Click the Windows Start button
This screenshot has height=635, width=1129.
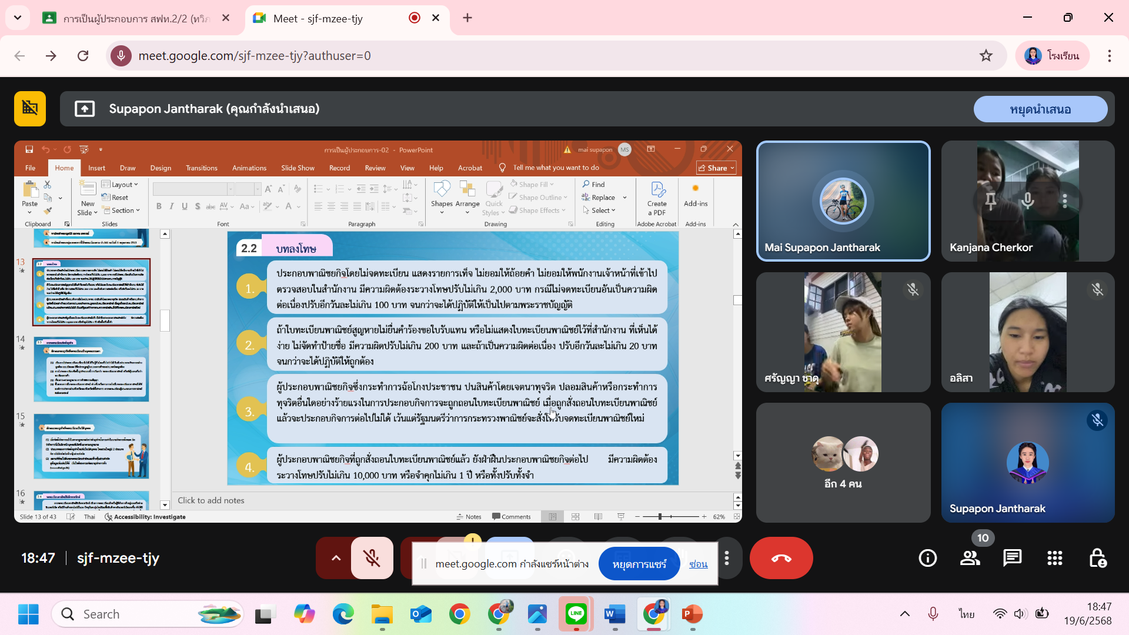(x=28, y=614)
